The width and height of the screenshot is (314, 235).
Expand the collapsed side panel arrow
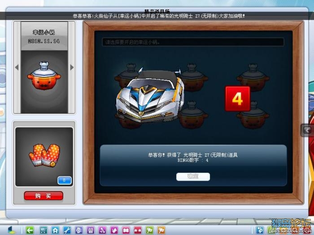pos(307,130)
